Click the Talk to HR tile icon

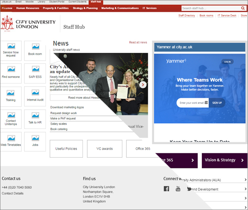coord(35,115)
